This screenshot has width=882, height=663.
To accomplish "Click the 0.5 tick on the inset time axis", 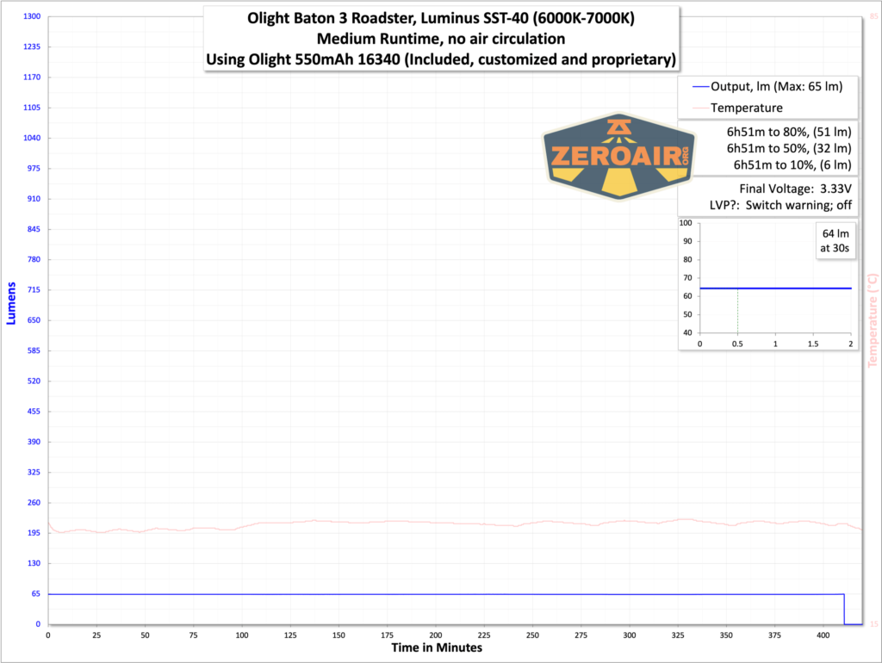I will point(739,343).
